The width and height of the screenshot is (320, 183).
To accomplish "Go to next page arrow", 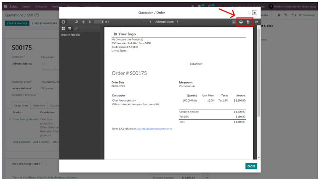I will pos(89,22).
